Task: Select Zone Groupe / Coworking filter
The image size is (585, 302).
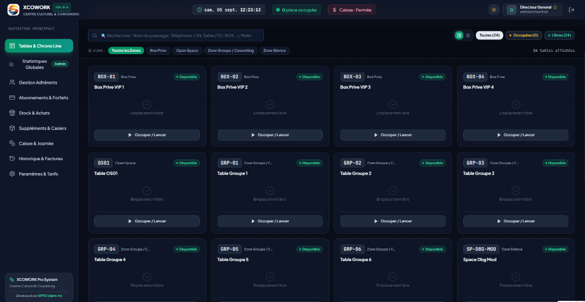Action: (231, 51)
